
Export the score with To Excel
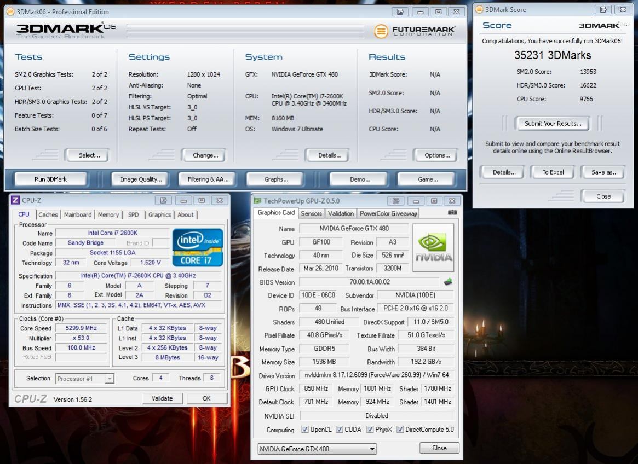pyautogui.click(x=553, y=172)
